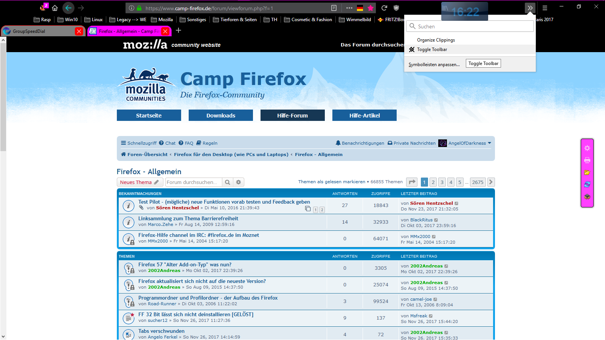Open topic Firefox 57 "Alter Add-on-Typ" was nun?
The height and width of the screenshot is (340, 605).
tap(185, 265)
